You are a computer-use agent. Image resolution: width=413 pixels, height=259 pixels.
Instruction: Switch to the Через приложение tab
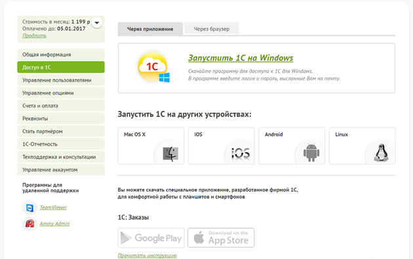point(150,29)
